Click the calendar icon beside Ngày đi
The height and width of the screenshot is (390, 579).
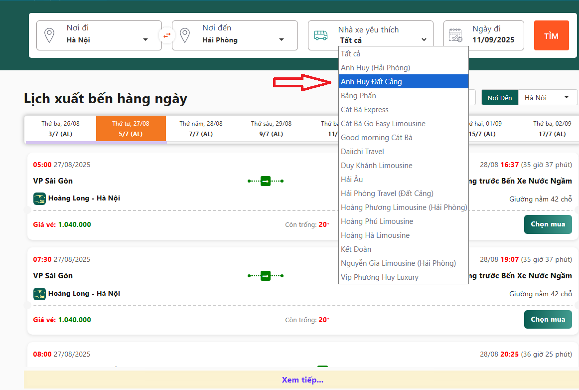click(x=455, y=35)
